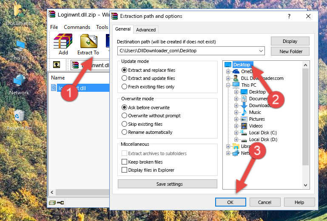Click the up one level folder icon
Screen dimensions: 327x221
click(x=56, y=65)
